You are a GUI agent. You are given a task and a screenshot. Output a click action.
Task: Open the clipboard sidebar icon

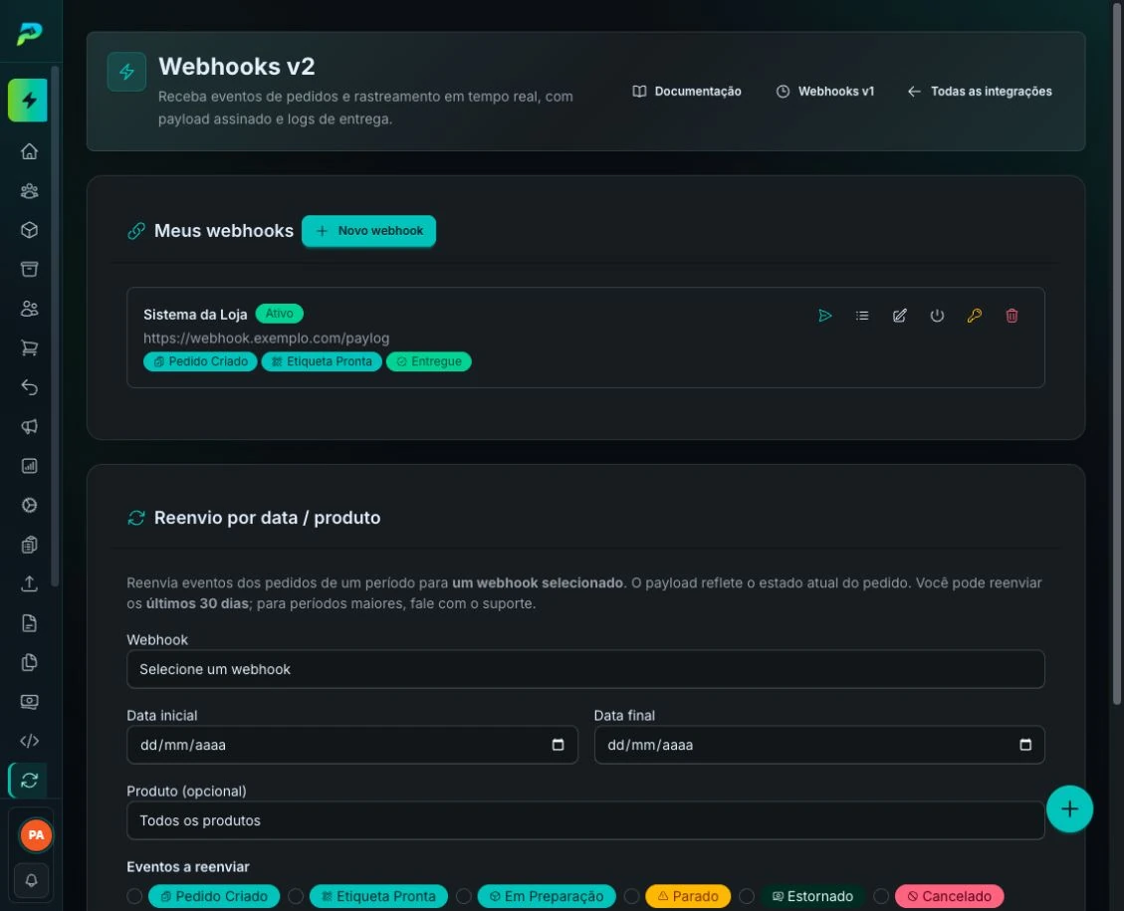tap(30, 545)
